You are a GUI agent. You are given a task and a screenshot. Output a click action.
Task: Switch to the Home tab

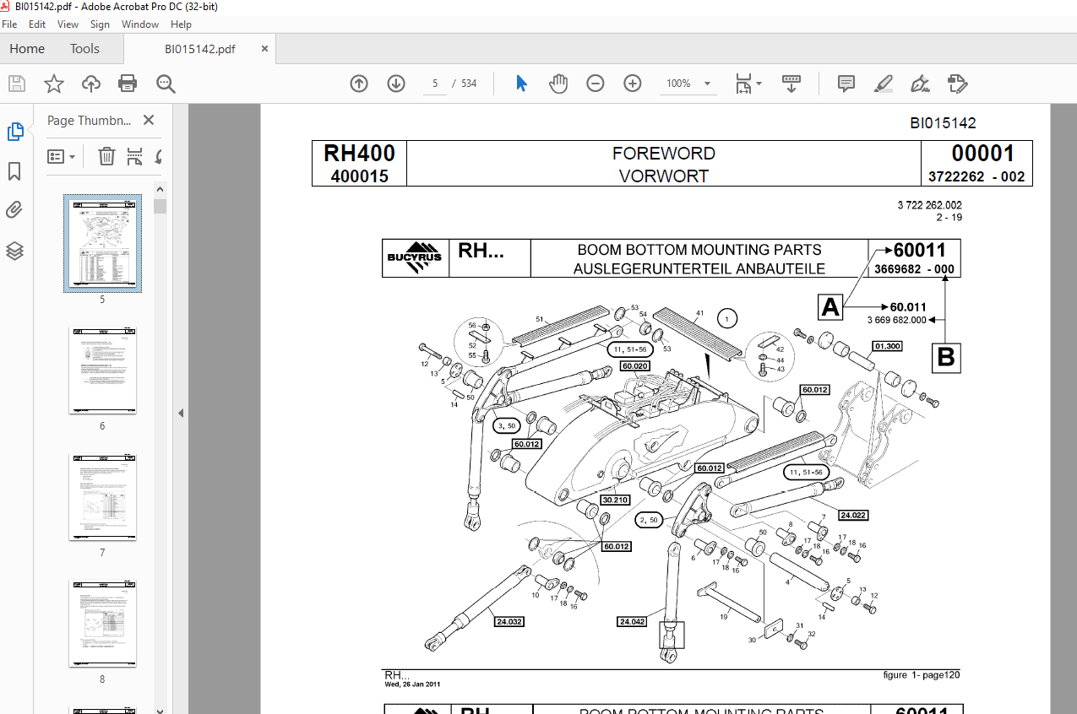click(x=27, y=49)
